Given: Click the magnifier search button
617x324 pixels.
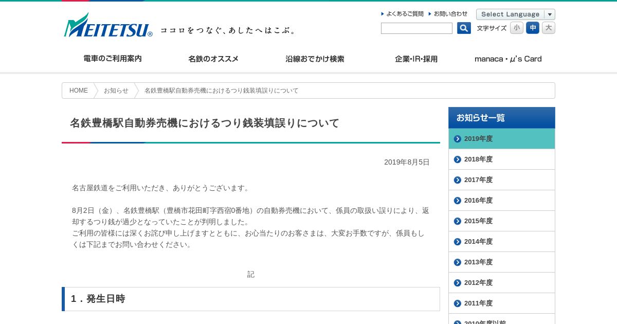Looking at the screenshot, I should pyautogui.click(x=464, y=28).
